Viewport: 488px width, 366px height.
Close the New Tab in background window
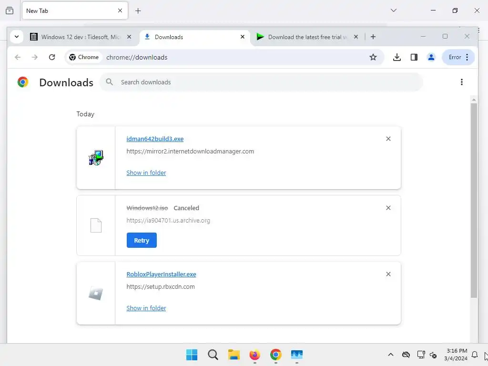[x=120, y=10]
